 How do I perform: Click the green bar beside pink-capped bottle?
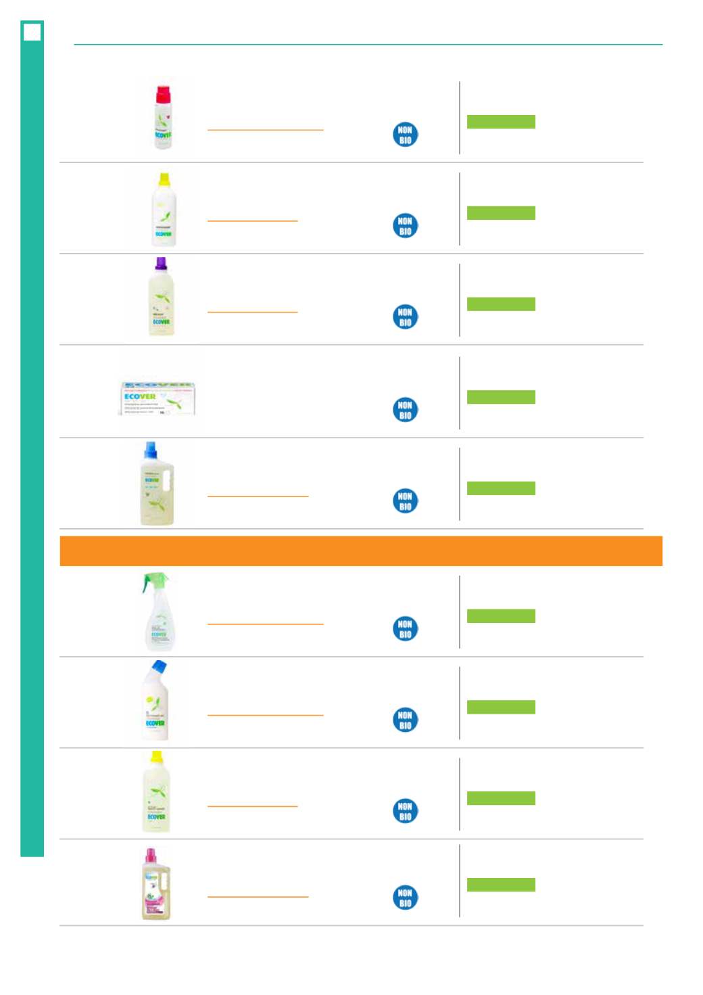501,885
